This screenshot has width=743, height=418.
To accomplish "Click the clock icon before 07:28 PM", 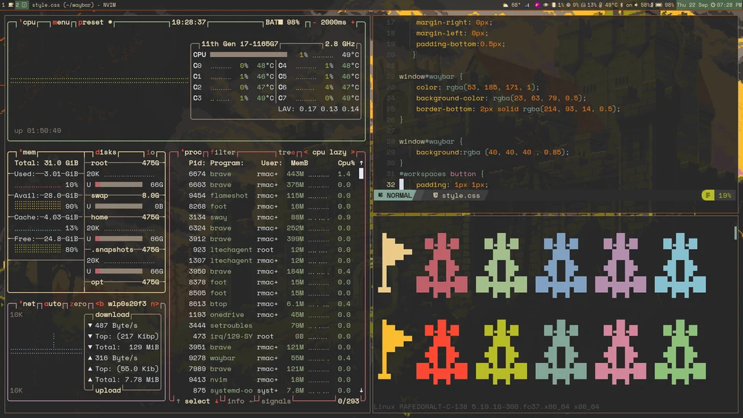I will point(712,4).
